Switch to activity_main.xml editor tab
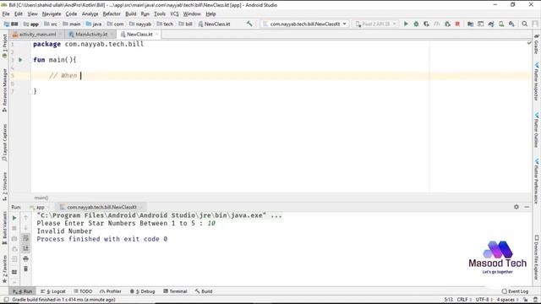This screenshot has width=541, height=304. pyautogui.click(x=37, y=34)
